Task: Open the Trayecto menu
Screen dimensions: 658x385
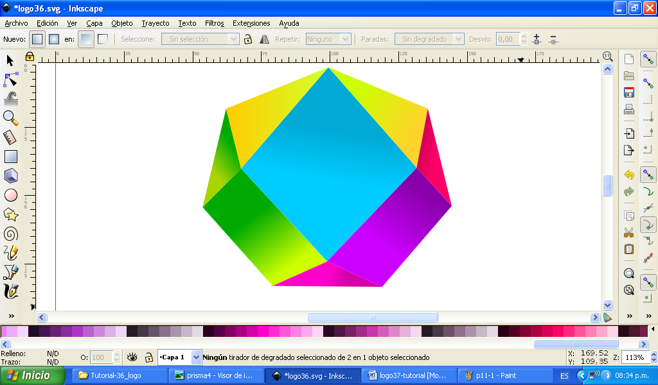Action: 156,23
